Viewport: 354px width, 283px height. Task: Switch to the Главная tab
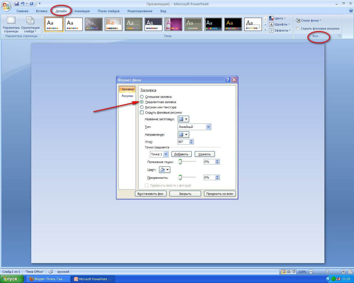tap(22, 11)
